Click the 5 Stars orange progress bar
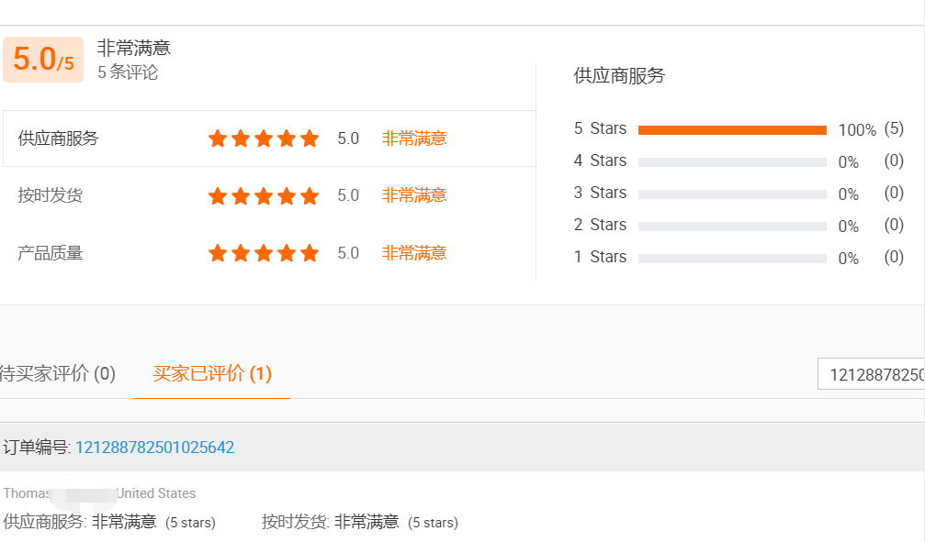 pyautogui.click(x=732, y=130)
